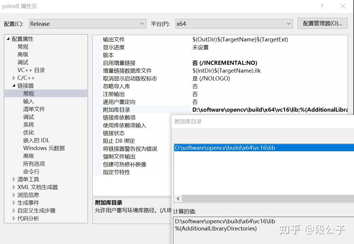
Task: Expand the C/C++ tree node
Action: point(14,78)
